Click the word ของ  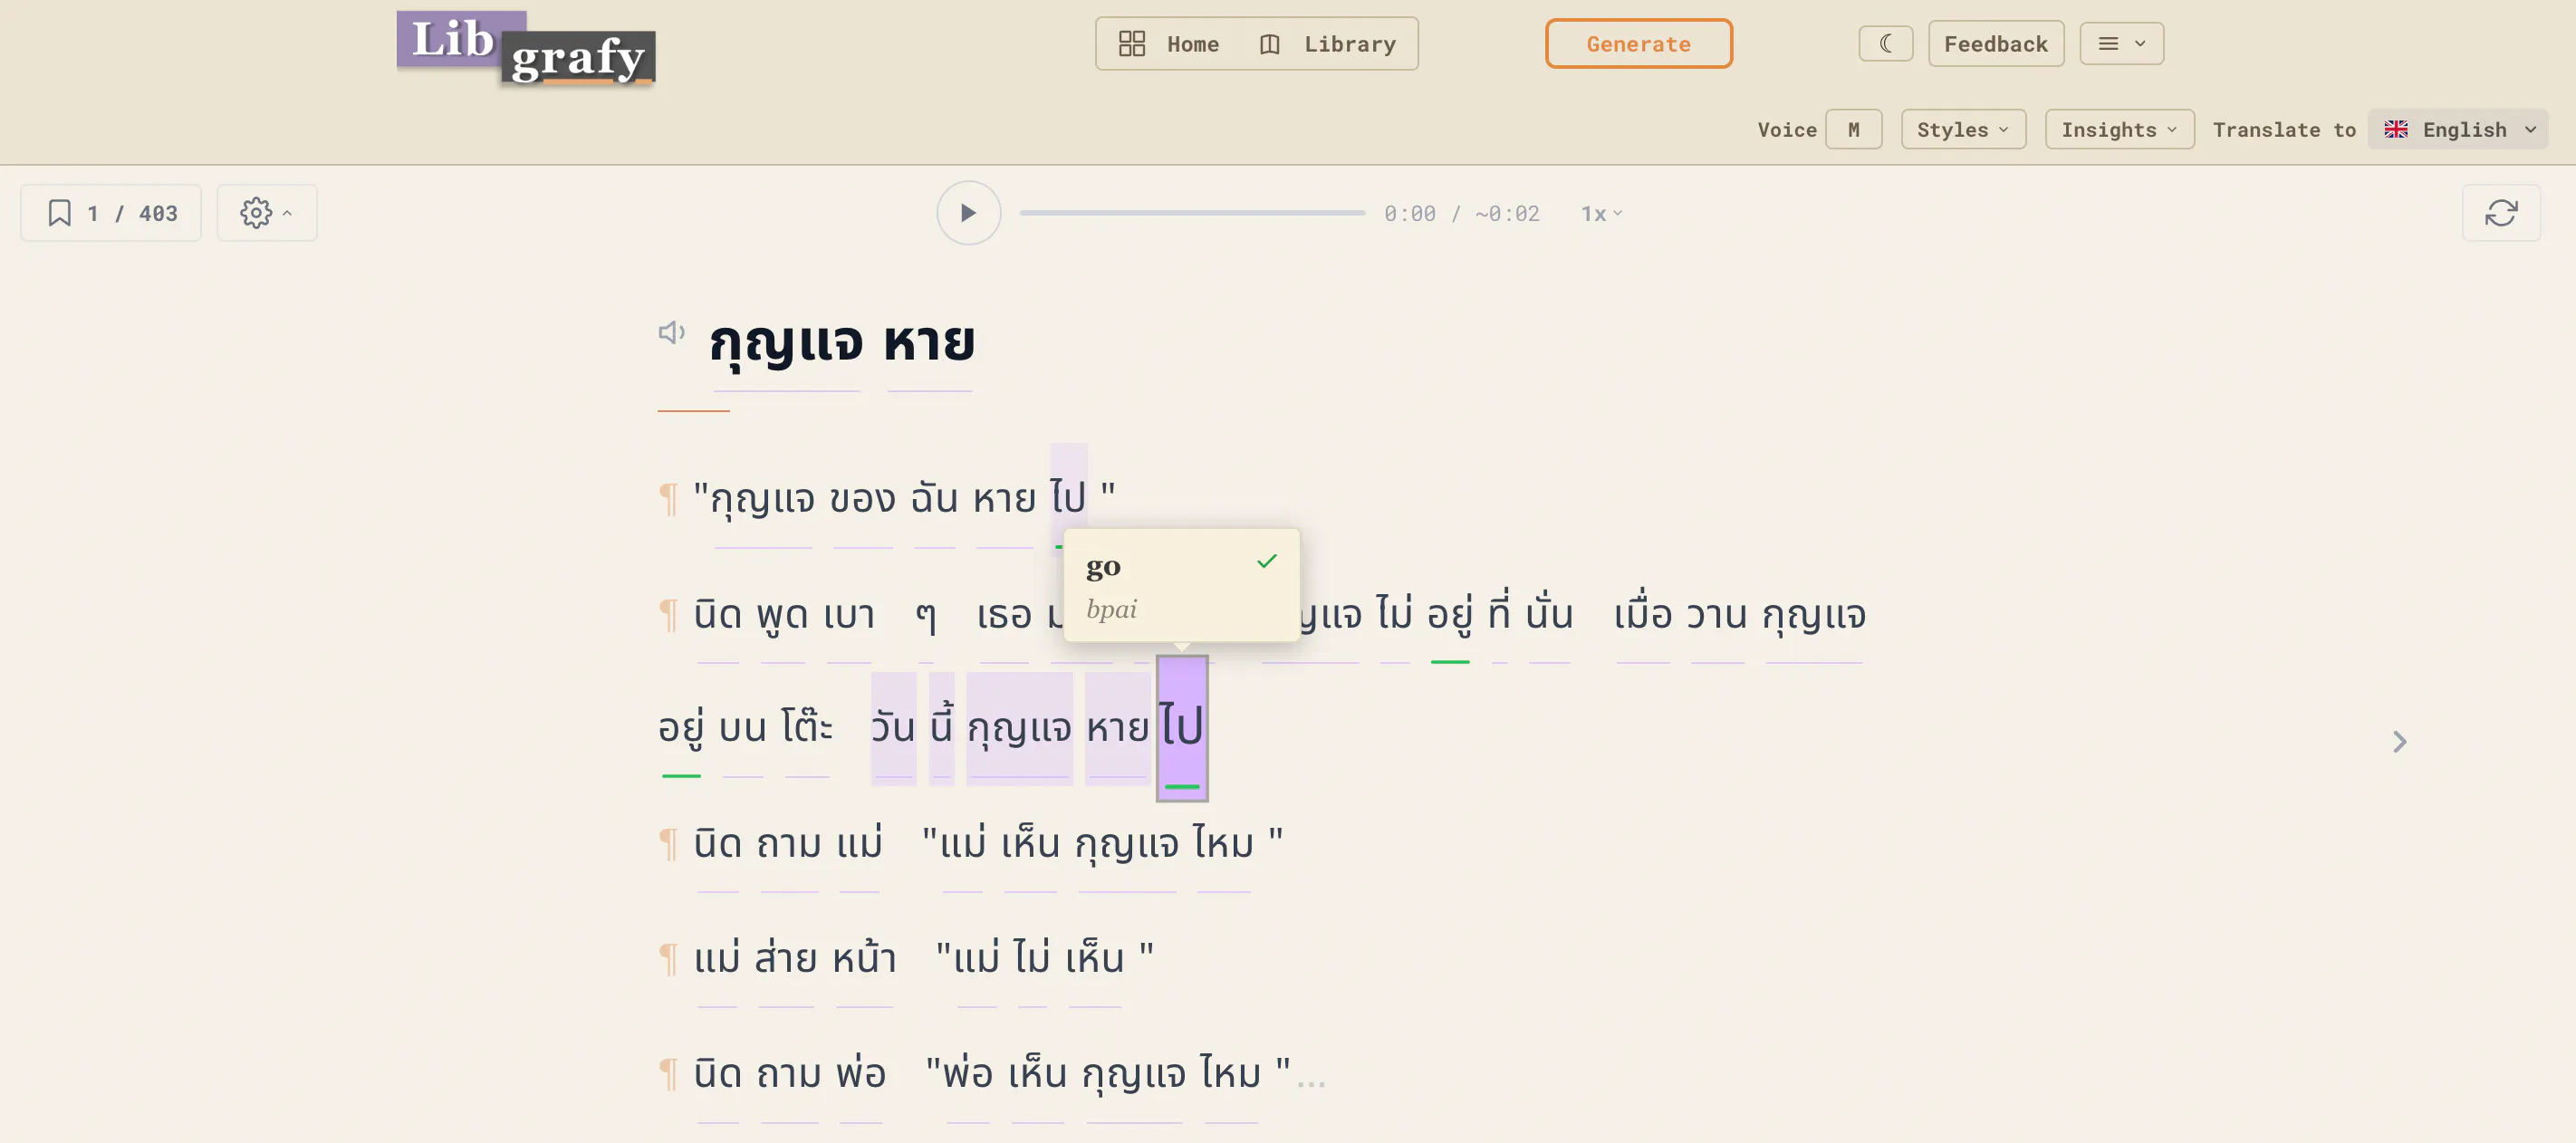(862, 498)
